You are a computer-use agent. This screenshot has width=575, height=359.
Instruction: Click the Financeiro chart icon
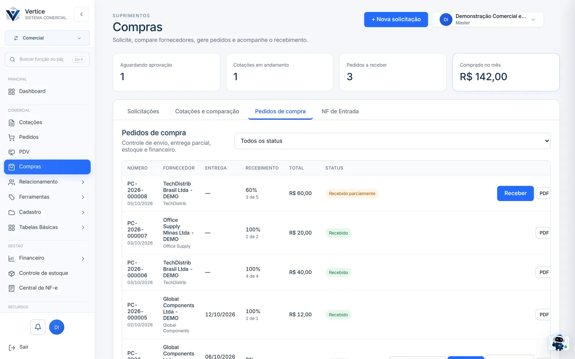[11, 258]
